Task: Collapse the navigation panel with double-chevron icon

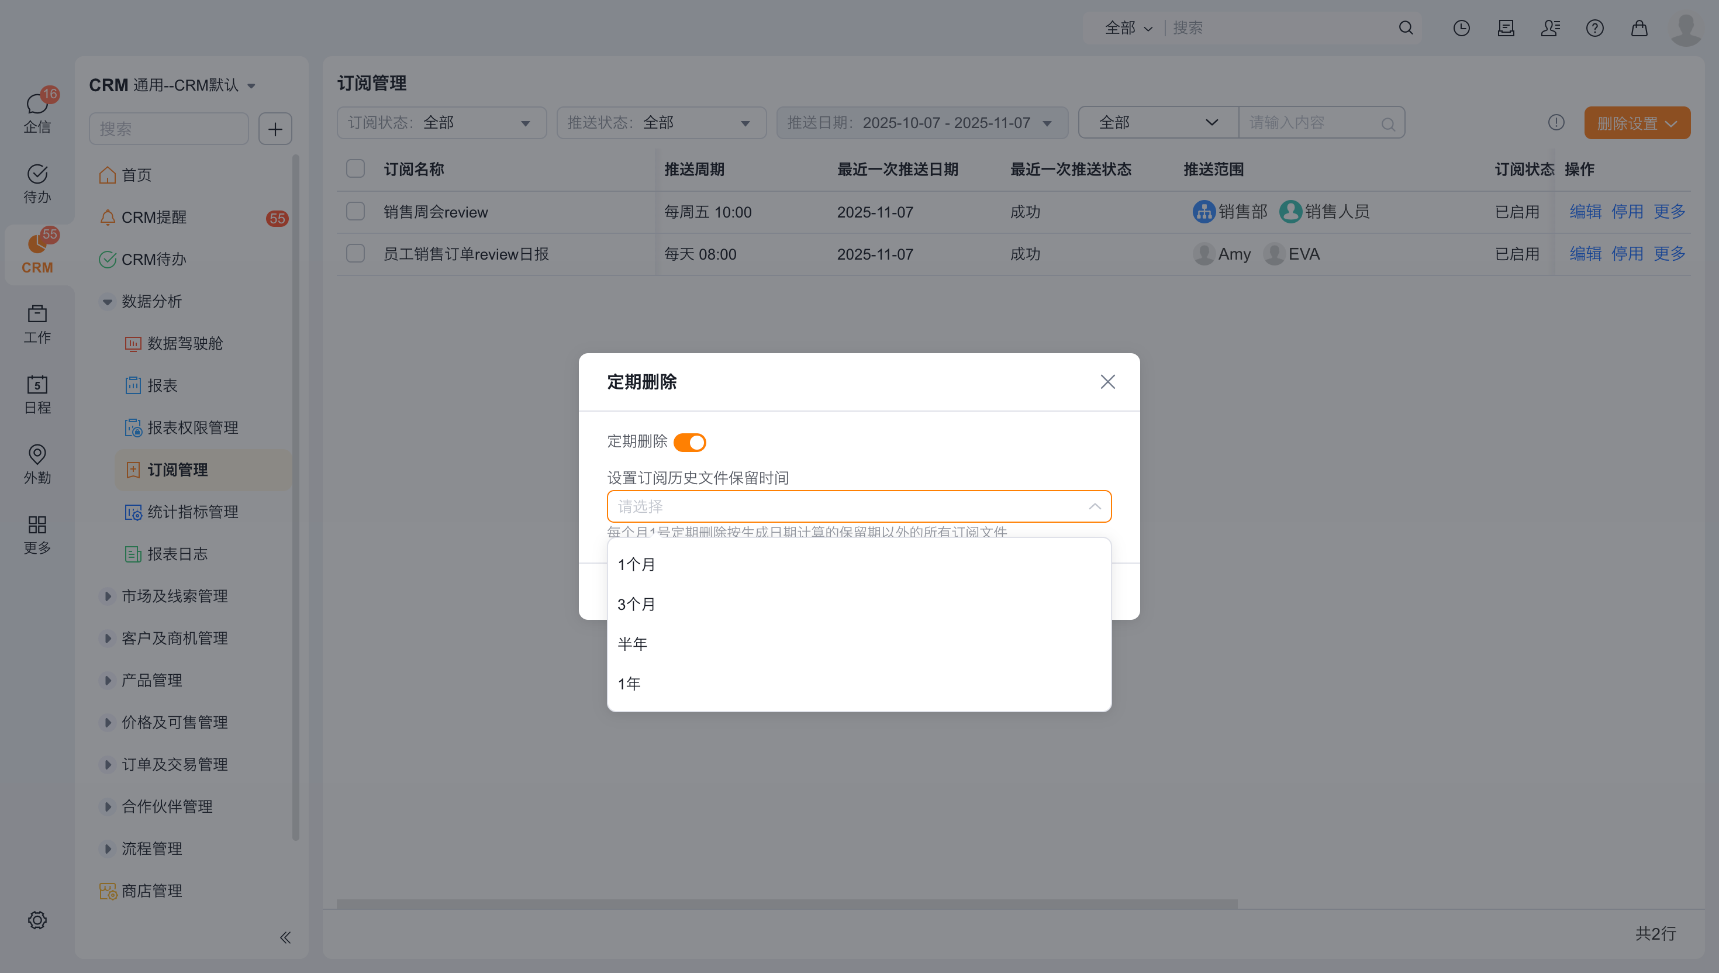Action: [285, 937]
